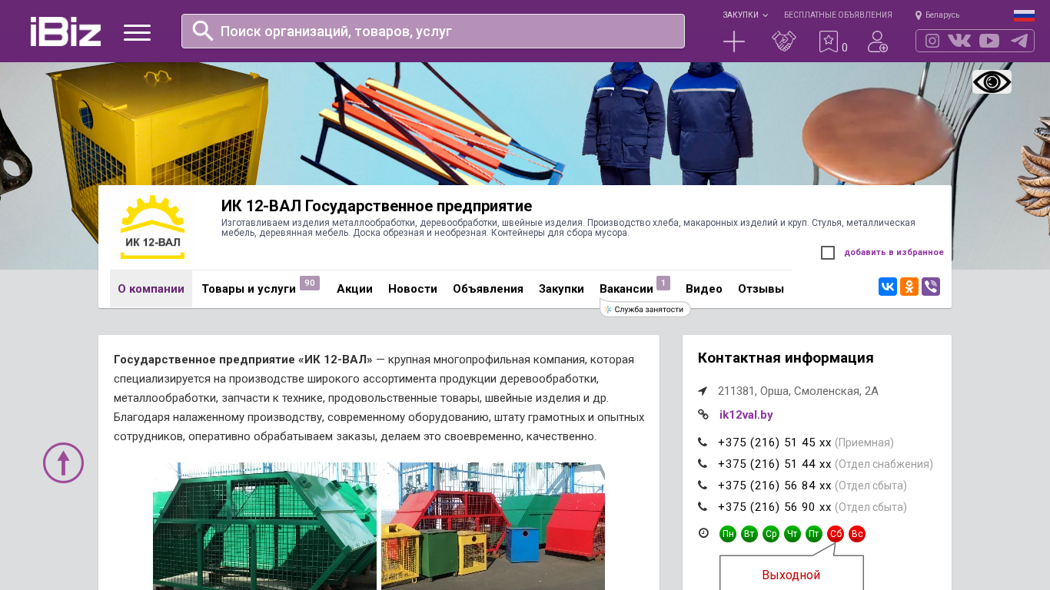Open БЕСПЛАТНЫЕ ОБЪЯВЛЕНИЯ link

(838, 15)
